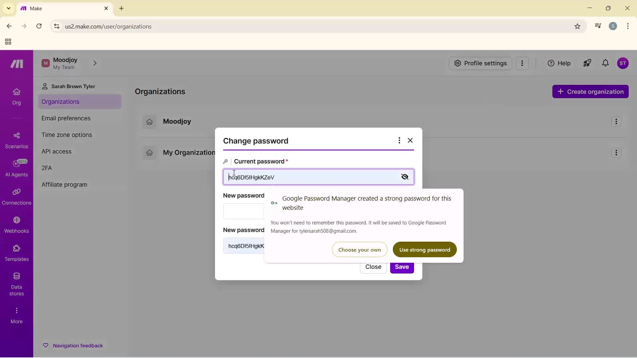Click the rocket launch icon in top bar
This screenshot has height=358, width=637.
[x=587, y=63]
